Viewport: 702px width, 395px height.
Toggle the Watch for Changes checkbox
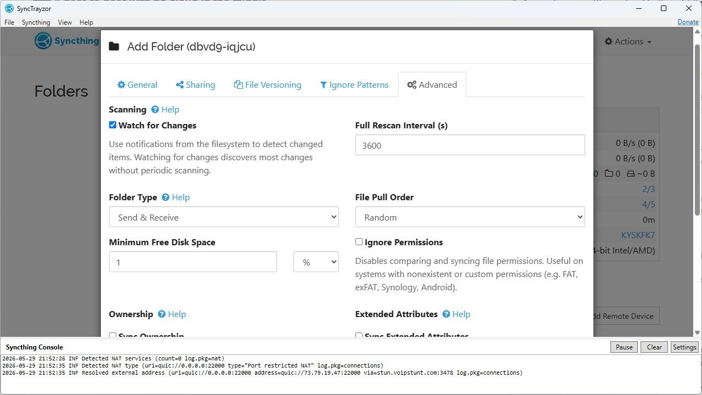pyautogui.click(x=112, y=125)
